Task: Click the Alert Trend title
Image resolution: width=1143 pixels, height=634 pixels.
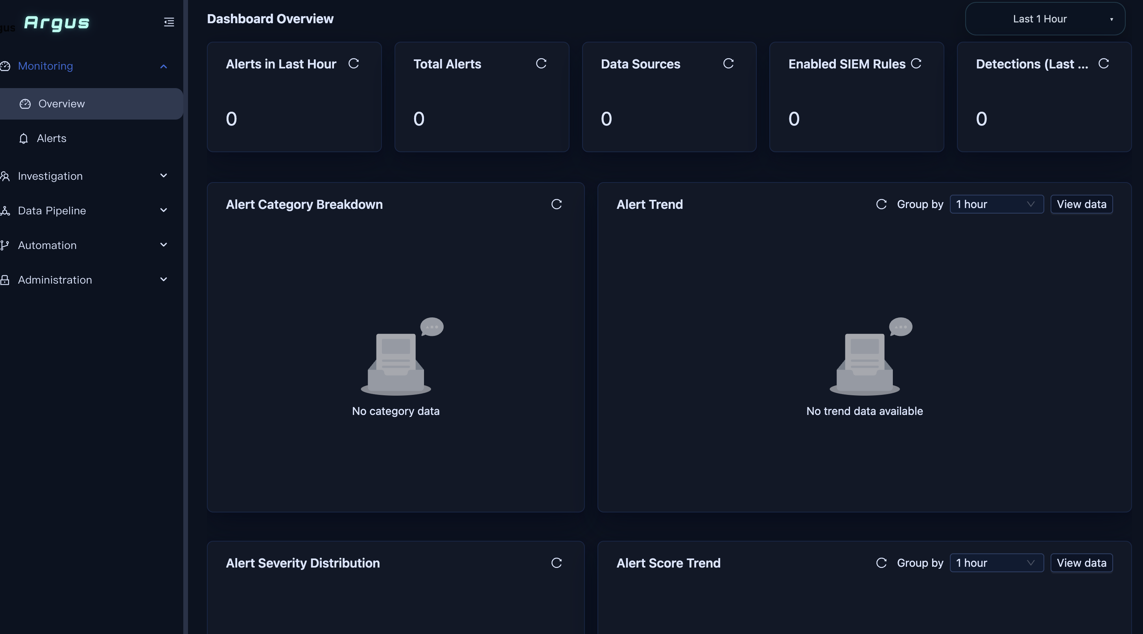Action: [x=650, y=205]
